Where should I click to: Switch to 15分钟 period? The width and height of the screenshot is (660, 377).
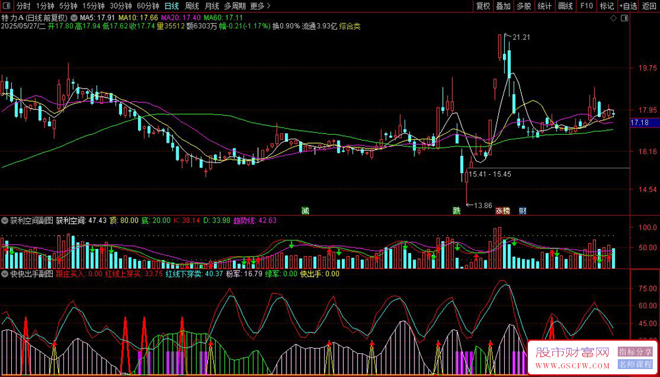point(93,7)
